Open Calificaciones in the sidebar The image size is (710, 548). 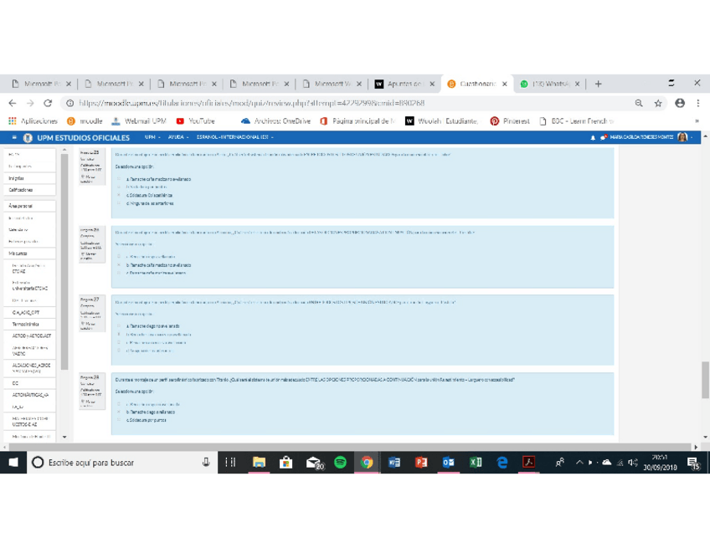pyautogui.click(x=22, y=190)
